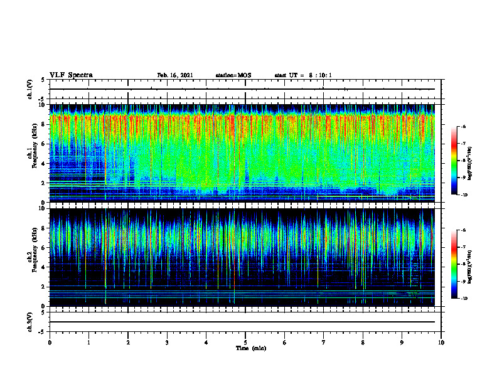Click the ch.2 colorbar log(PSD) label
497x384 pixels.
click(x=470, y=267)
